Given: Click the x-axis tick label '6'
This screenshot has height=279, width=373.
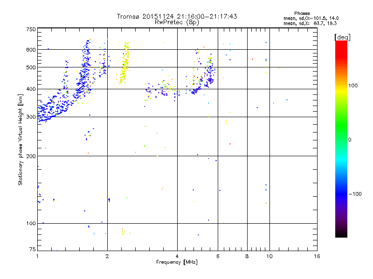Looking at the screenshot, I should click(218, 256).
